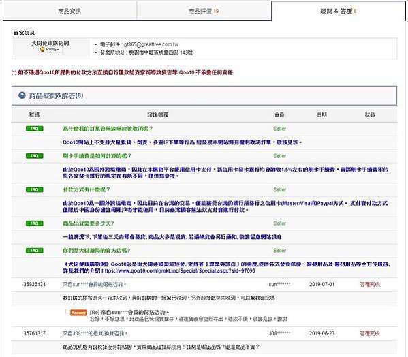This screenshot has width=408, height=357.
Task: Click date 2019-06-23
Action: coord(322,333)
